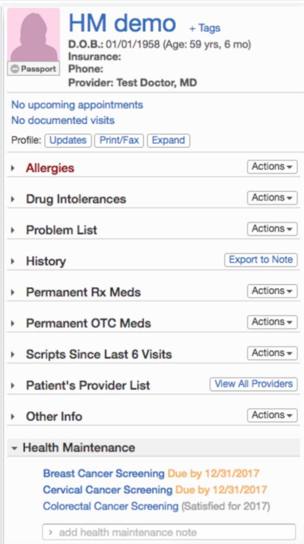Open the Problem List Actions menu

click(x=271, y=229)
